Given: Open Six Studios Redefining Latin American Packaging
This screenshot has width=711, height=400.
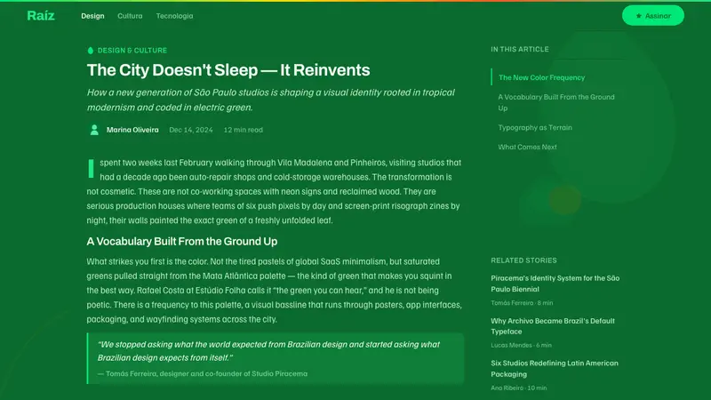Looking at the screenshot, I should tap(555, 369).
